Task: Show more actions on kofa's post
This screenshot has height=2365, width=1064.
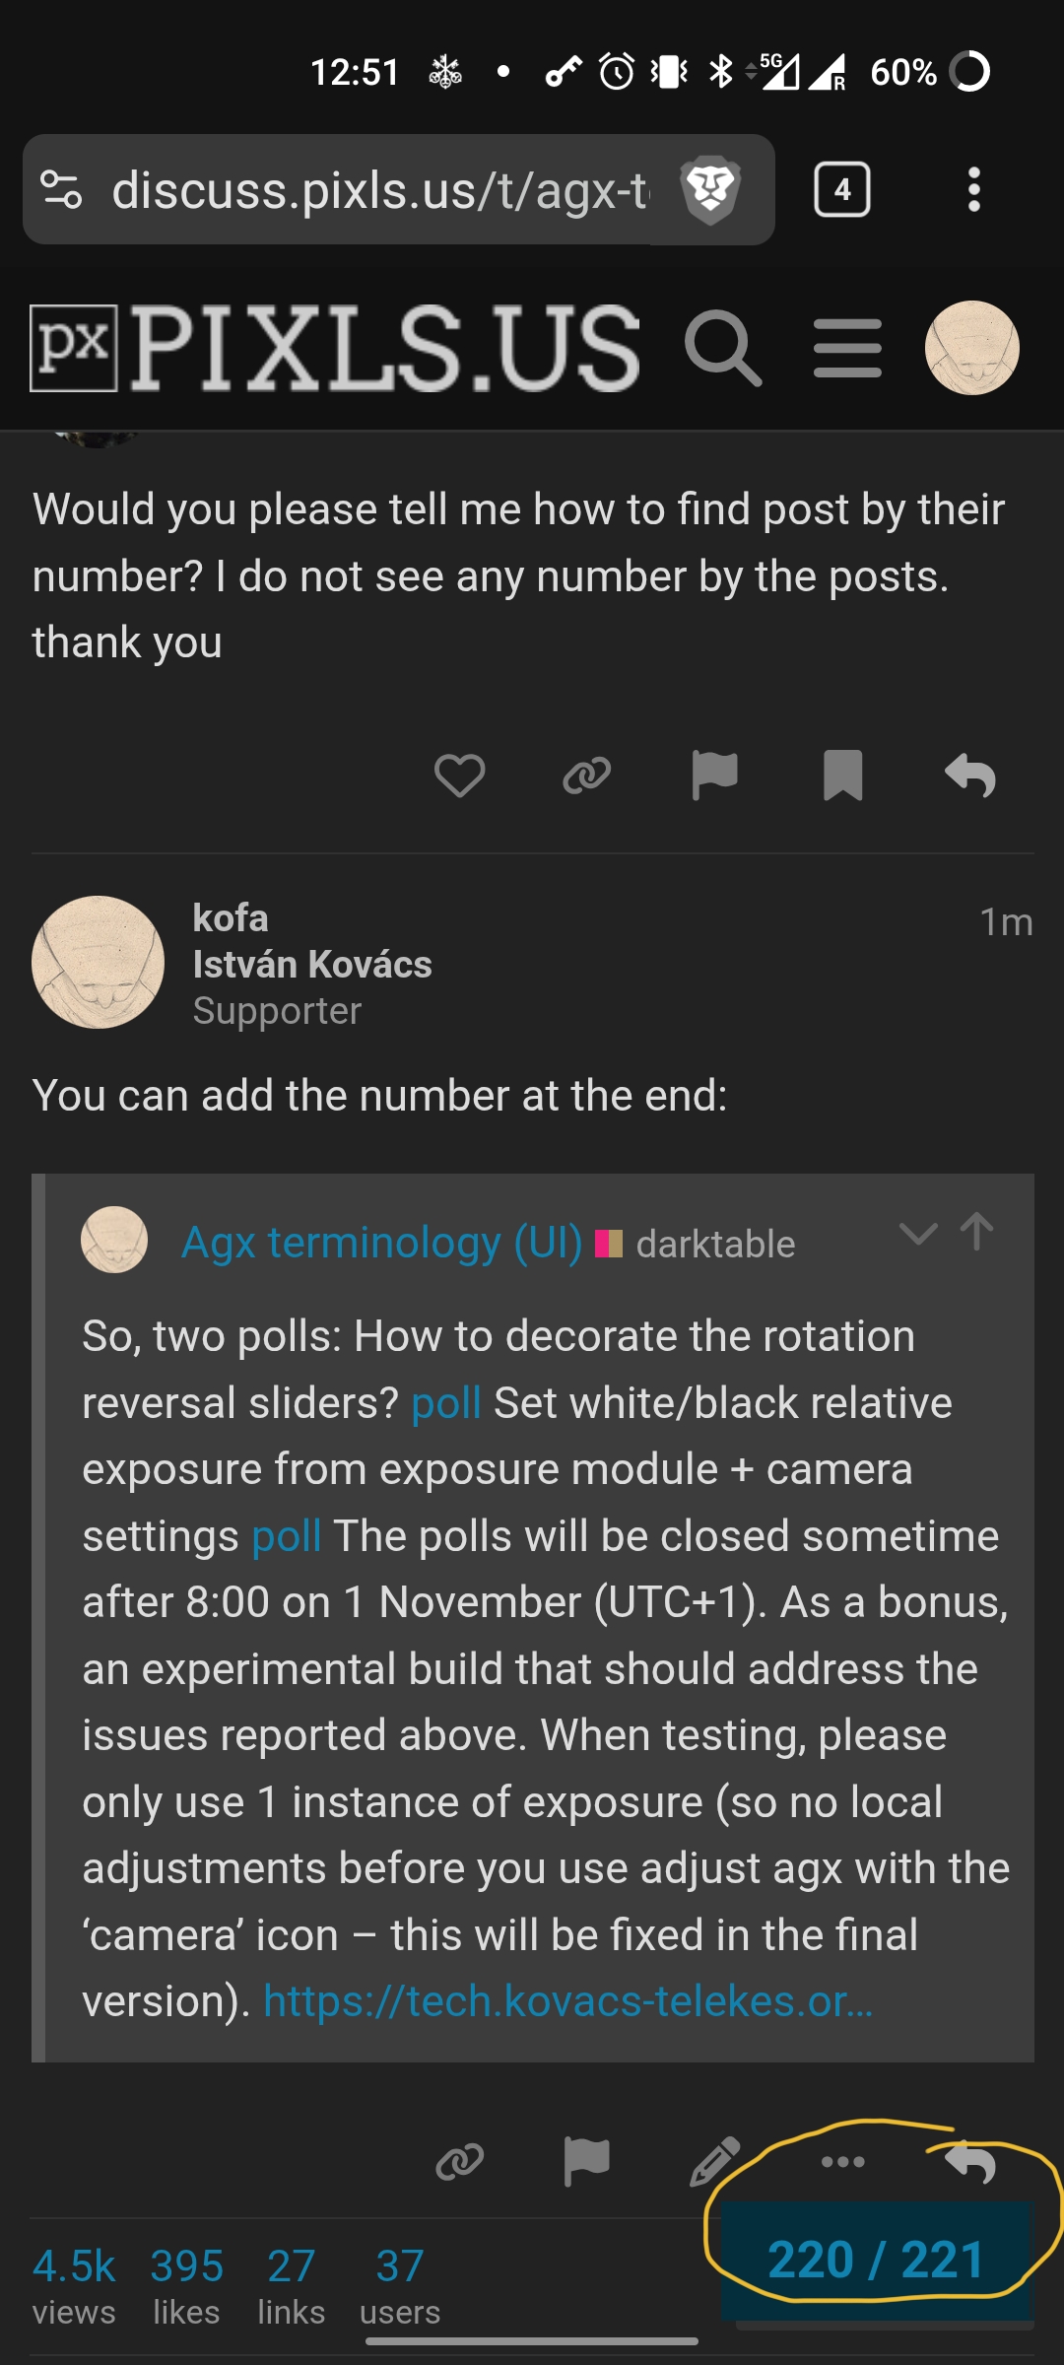Action: pyautogui.click(x=842, y=2161)
